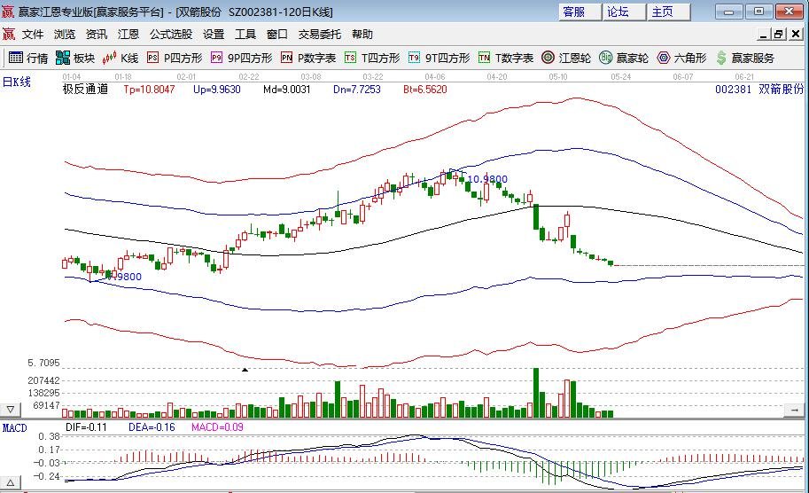Screen dimensions: 809x493
Task: Open the T数字表 tool icon
Action: point(484,58)
